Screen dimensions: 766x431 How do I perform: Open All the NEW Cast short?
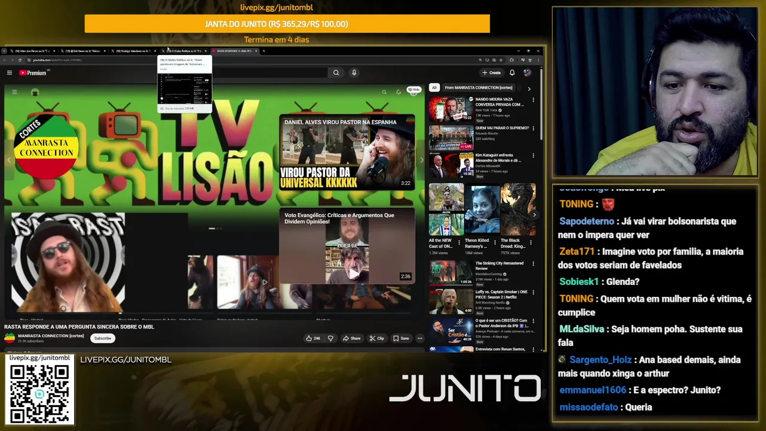[x=446, y=218]
